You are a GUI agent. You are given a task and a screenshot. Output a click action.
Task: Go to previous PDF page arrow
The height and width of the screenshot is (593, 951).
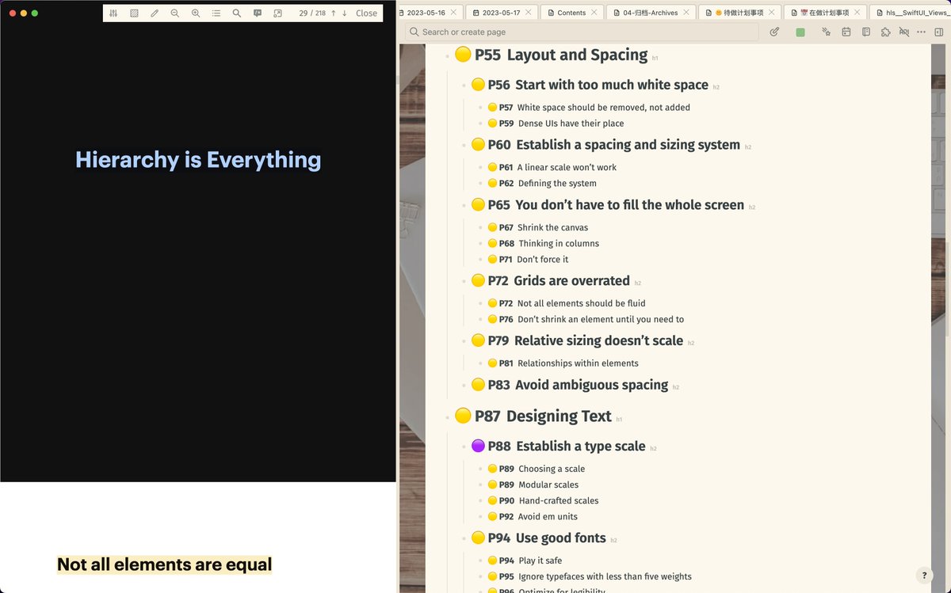point(334,13)
